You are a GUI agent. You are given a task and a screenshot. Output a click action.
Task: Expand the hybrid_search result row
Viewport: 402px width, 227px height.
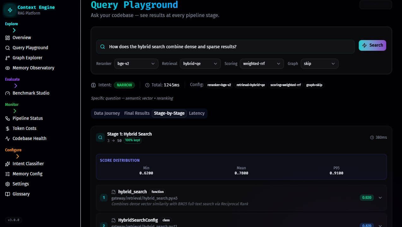(x=380, y=198)
